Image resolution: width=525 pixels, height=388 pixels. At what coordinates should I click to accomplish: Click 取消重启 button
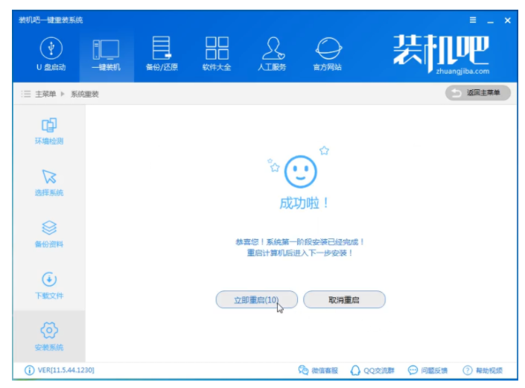point(344,299)
